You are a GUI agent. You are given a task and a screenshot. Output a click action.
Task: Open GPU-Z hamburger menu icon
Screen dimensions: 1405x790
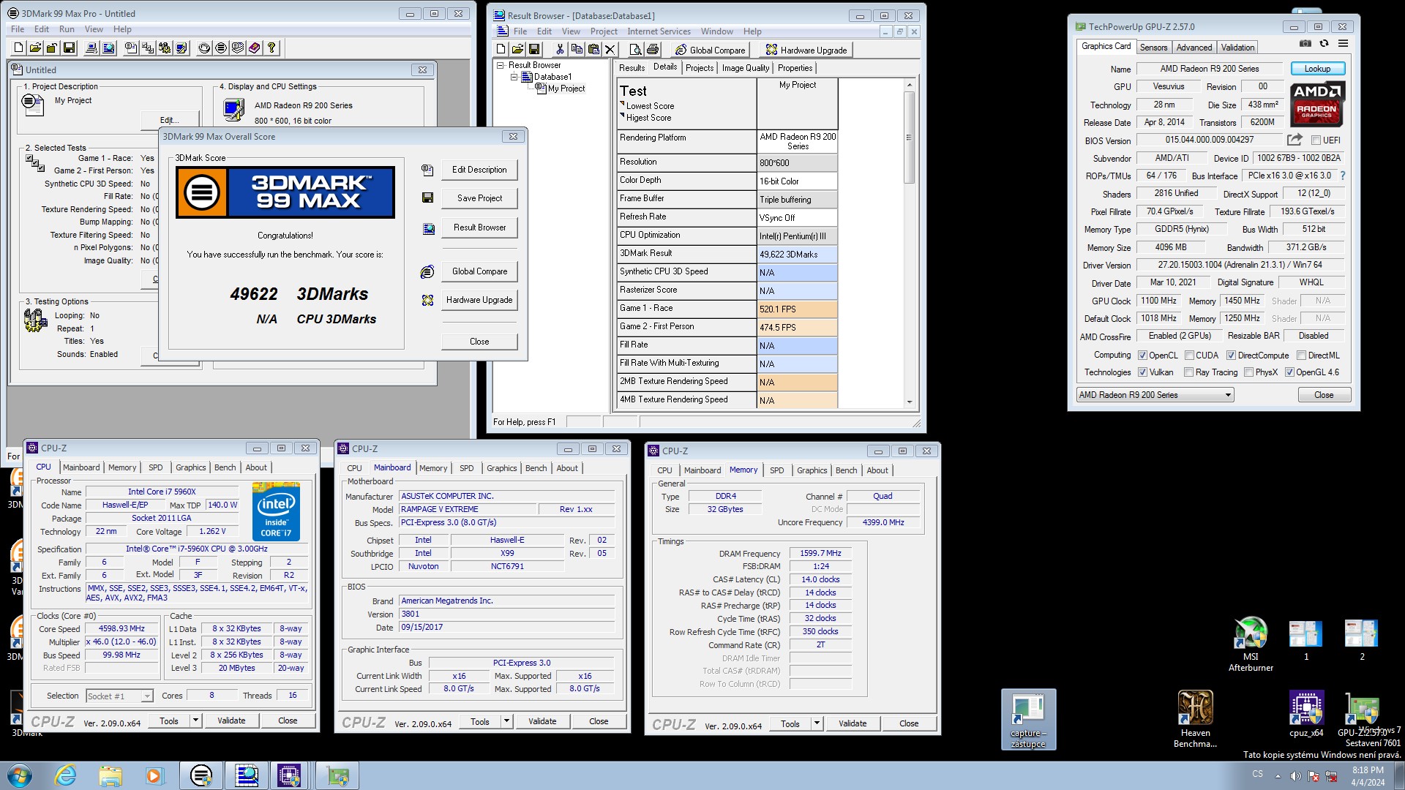point(1343,44)
